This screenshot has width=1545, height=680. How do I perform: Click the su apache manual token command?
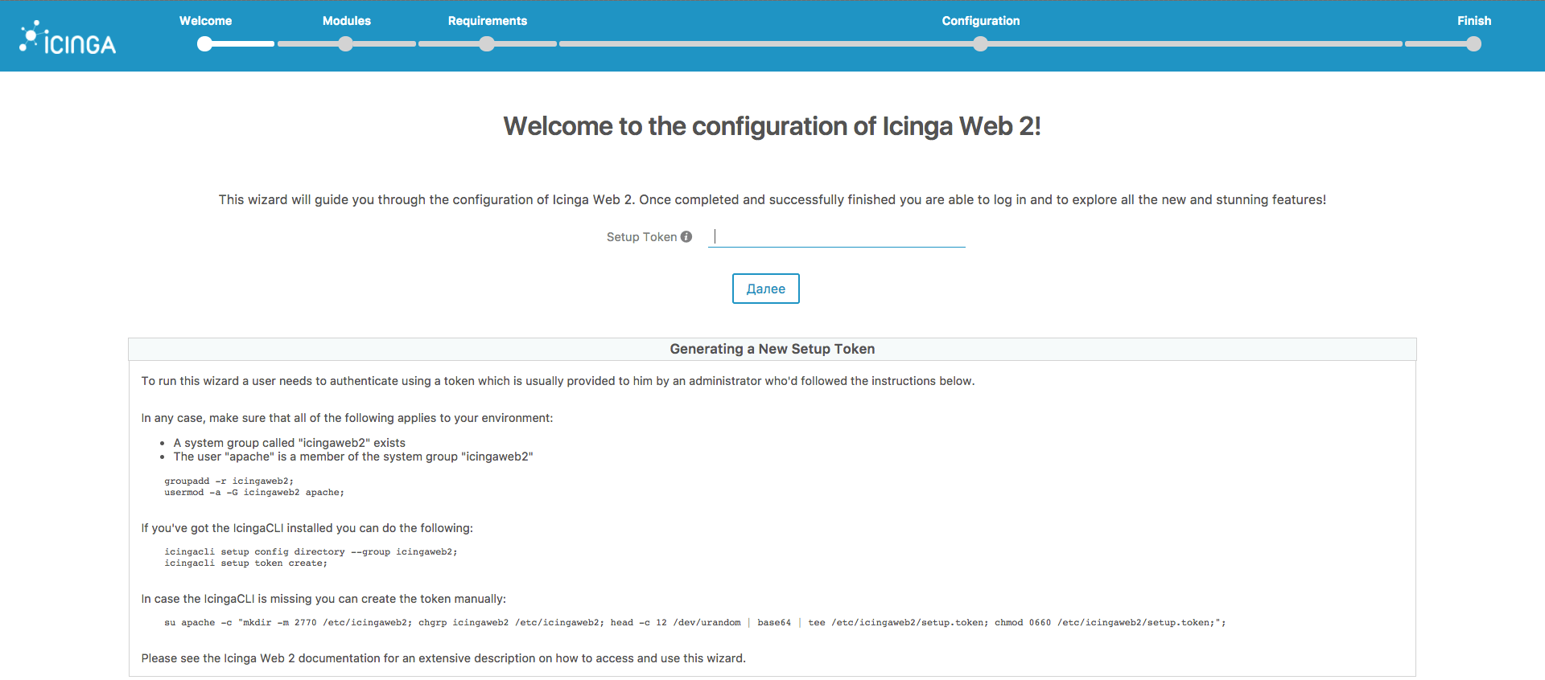pyautogui.click(x=694, y=623)
